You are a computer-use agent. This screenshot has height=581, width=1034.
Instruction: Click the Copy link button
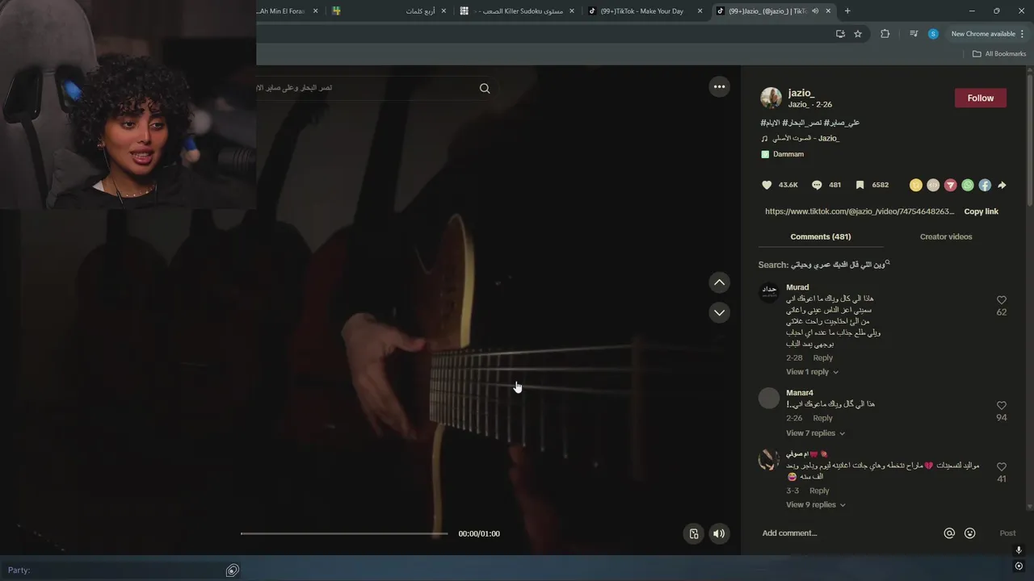coord(981,211)
